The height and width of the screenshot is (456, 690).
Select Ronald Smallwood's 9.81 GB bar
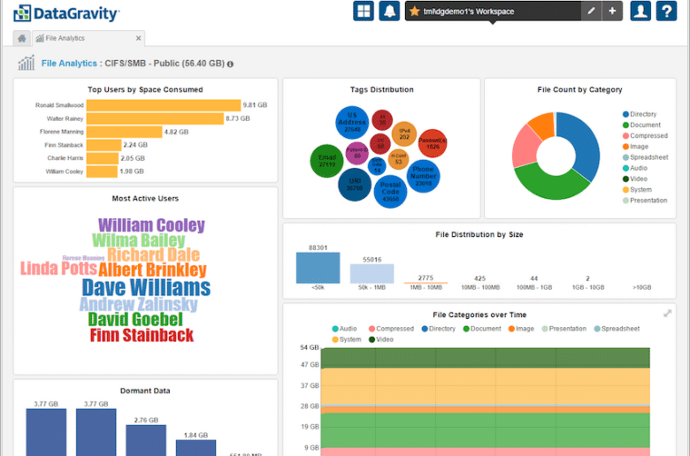pos(164,105)
